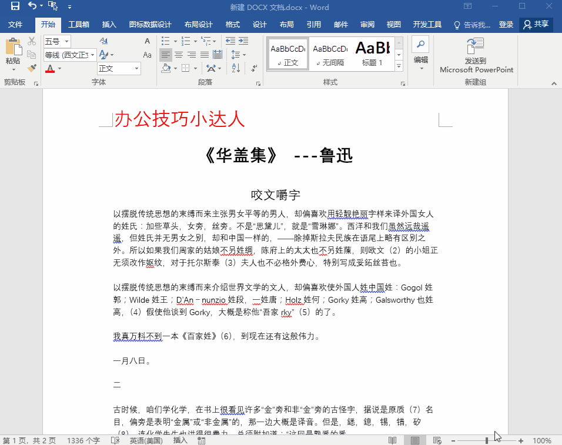Click the word count 1336 个字 in status bar

[83, 440]
